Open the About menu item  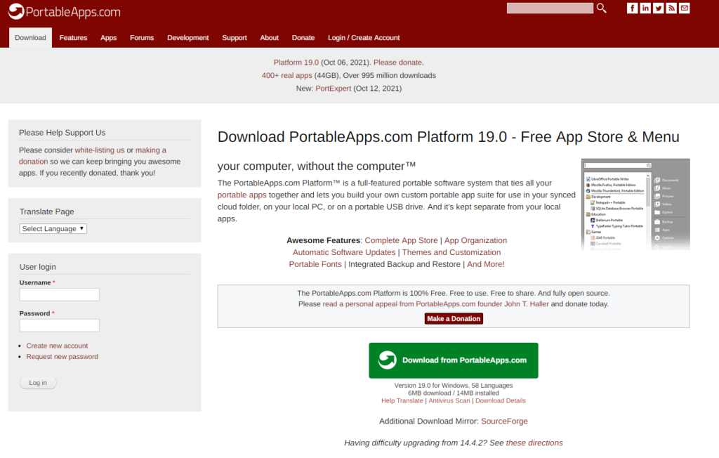click(269, 38)
